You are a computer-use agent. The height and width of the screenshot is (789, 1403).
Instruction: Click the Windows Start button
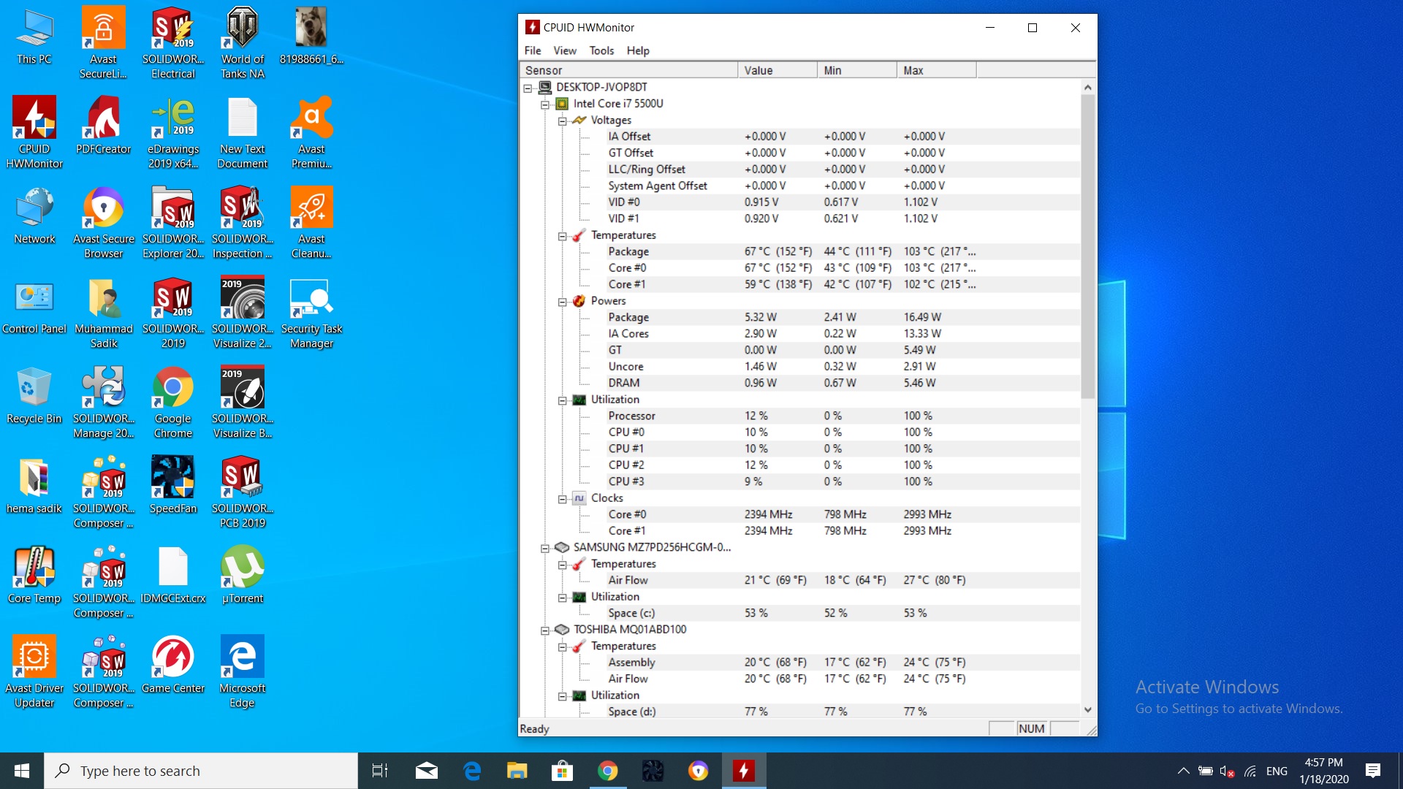(x=22, y=771)
